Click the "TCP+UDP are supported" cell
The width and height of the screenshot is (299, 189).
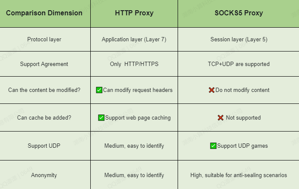239,64
